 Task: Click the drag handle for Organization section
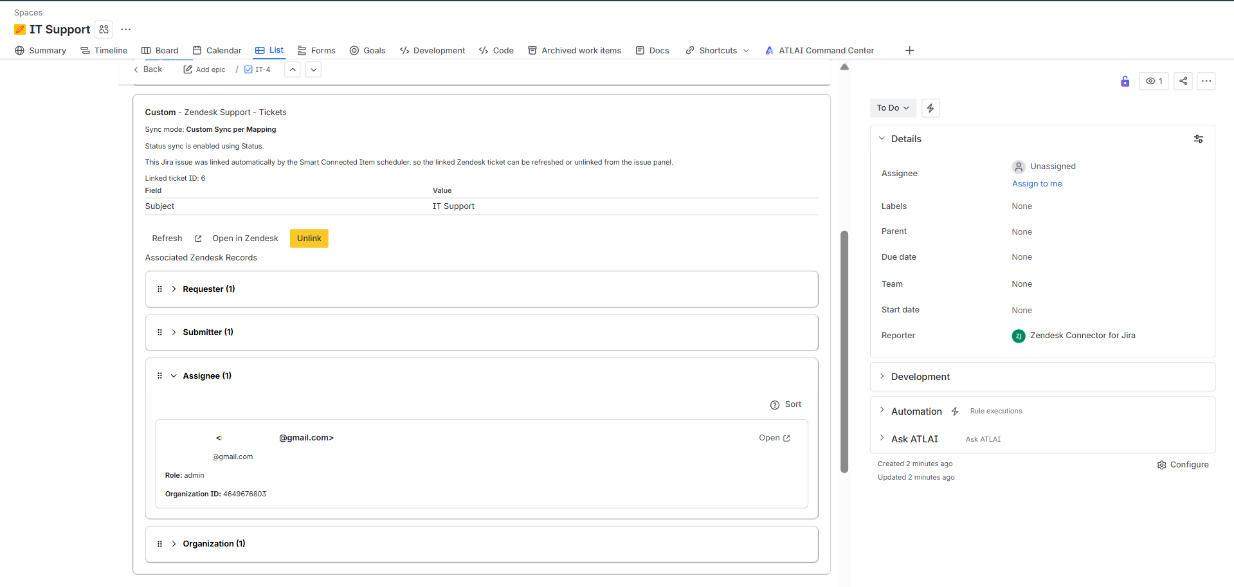tap(159, 544)
